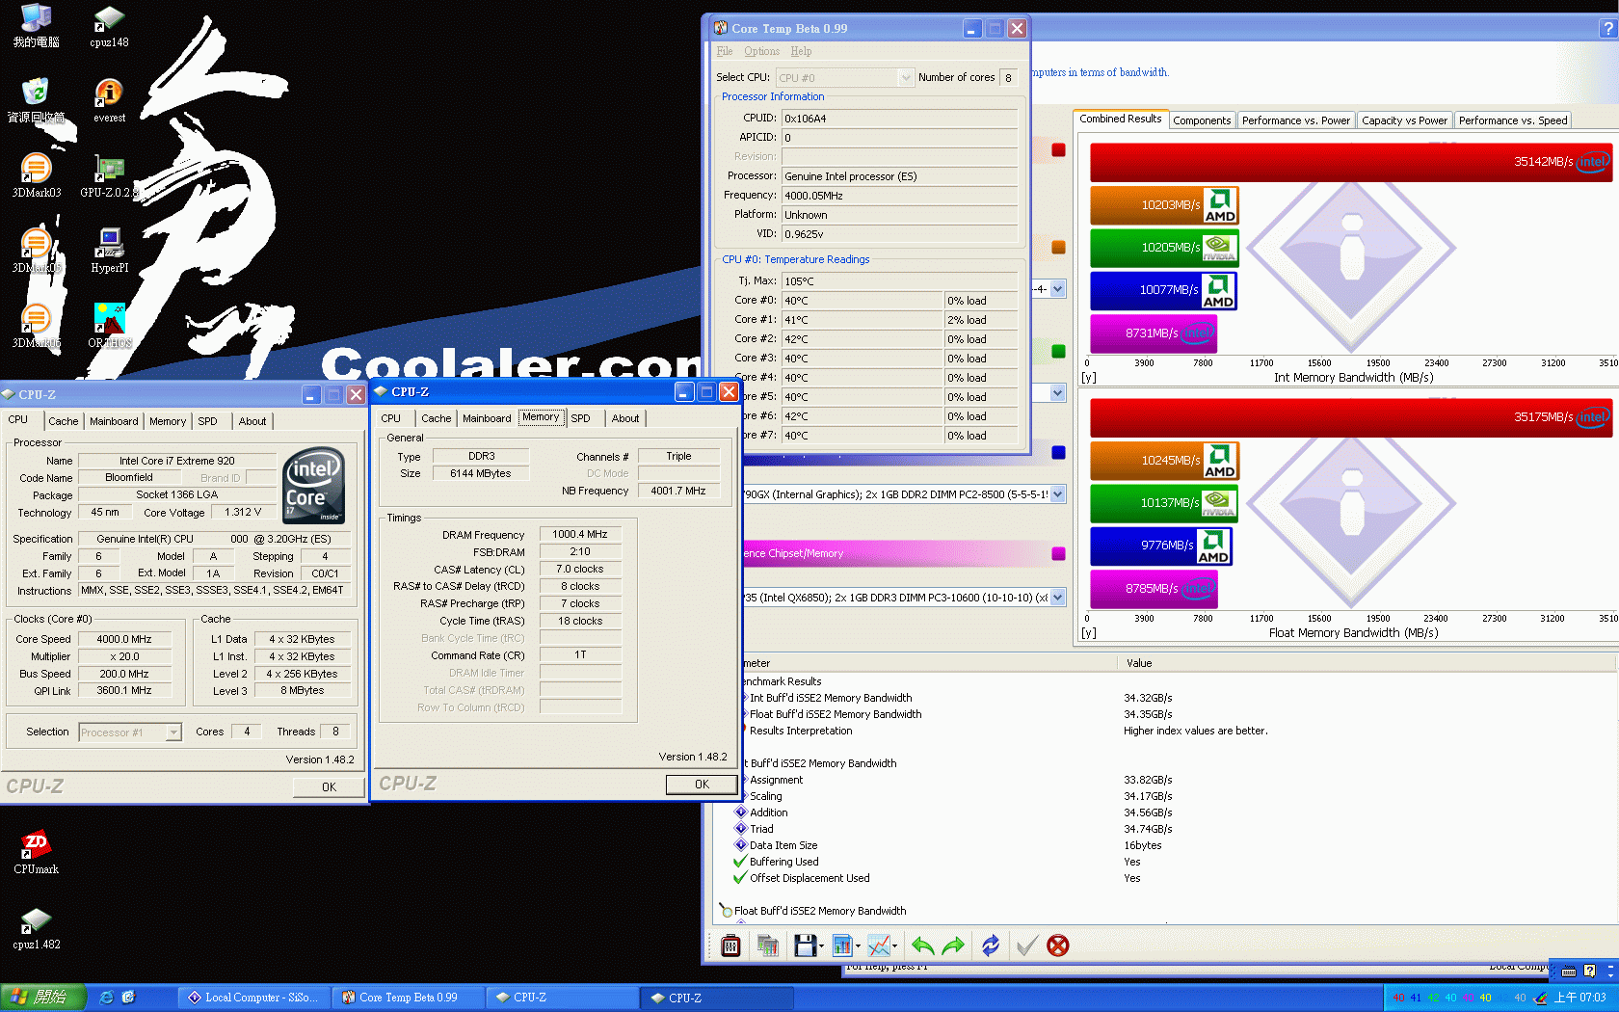Click OK in the left CPU-Z window
Image resolution: width=1619 pixels, height=1012 pixels.
[x=329, y=786]
